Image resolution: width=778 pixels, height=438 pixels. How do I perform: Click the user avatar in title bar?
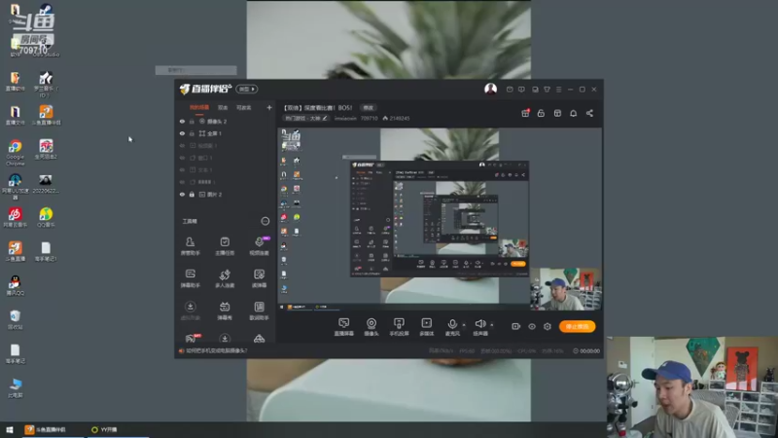(490, 89)
